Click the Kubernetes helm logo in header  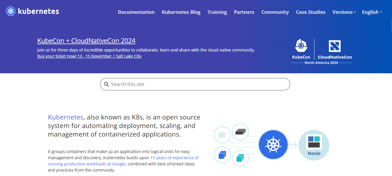click(11, 11)
